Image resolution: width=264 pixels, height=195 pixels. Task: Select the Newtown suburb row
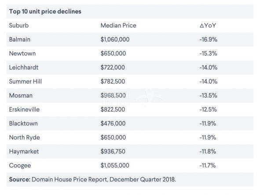(22, 54)
